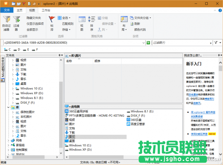Open the 在这里游 link in help panel
Screen dimensions: 223x165
click(193, 95)
